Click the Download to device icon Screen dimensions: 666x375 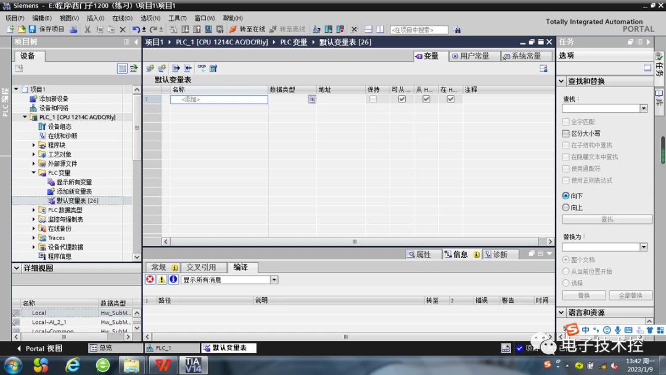coord(185,30)
